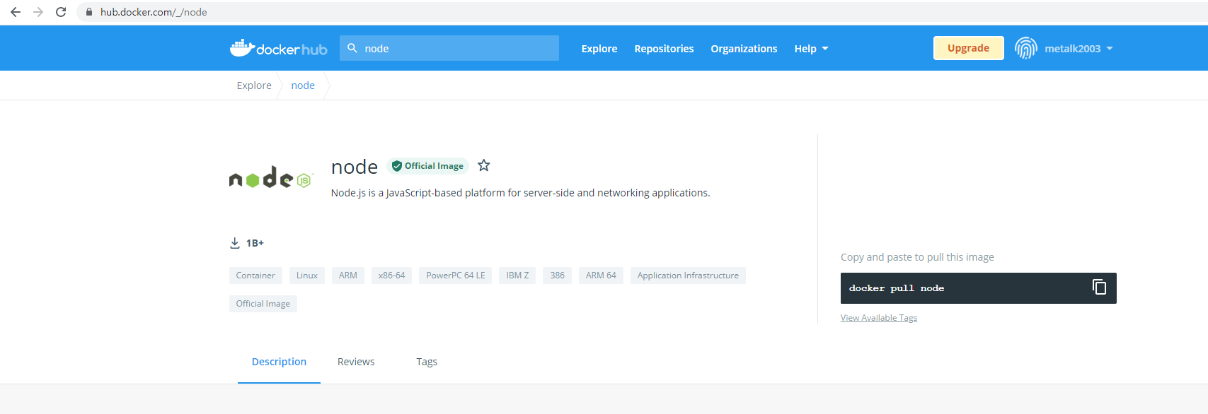Click the Node.js description sentence
The height and width of the screenshot is (414, 1208).
point(520,193)
